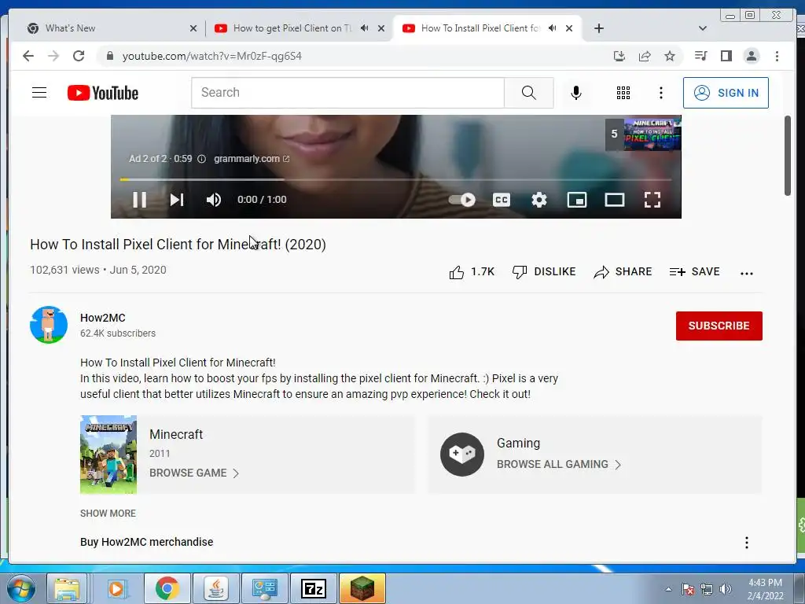Open YouTube settings three-dot menu
The width and height of the screenshot is (805, 604).
[x=660, y=93]
